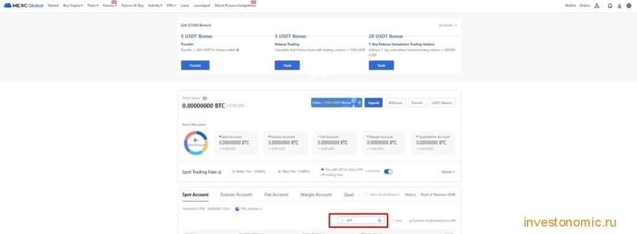Click Convert small balances to MX
This screenshot has height=234, width=637.
point(432,220)
